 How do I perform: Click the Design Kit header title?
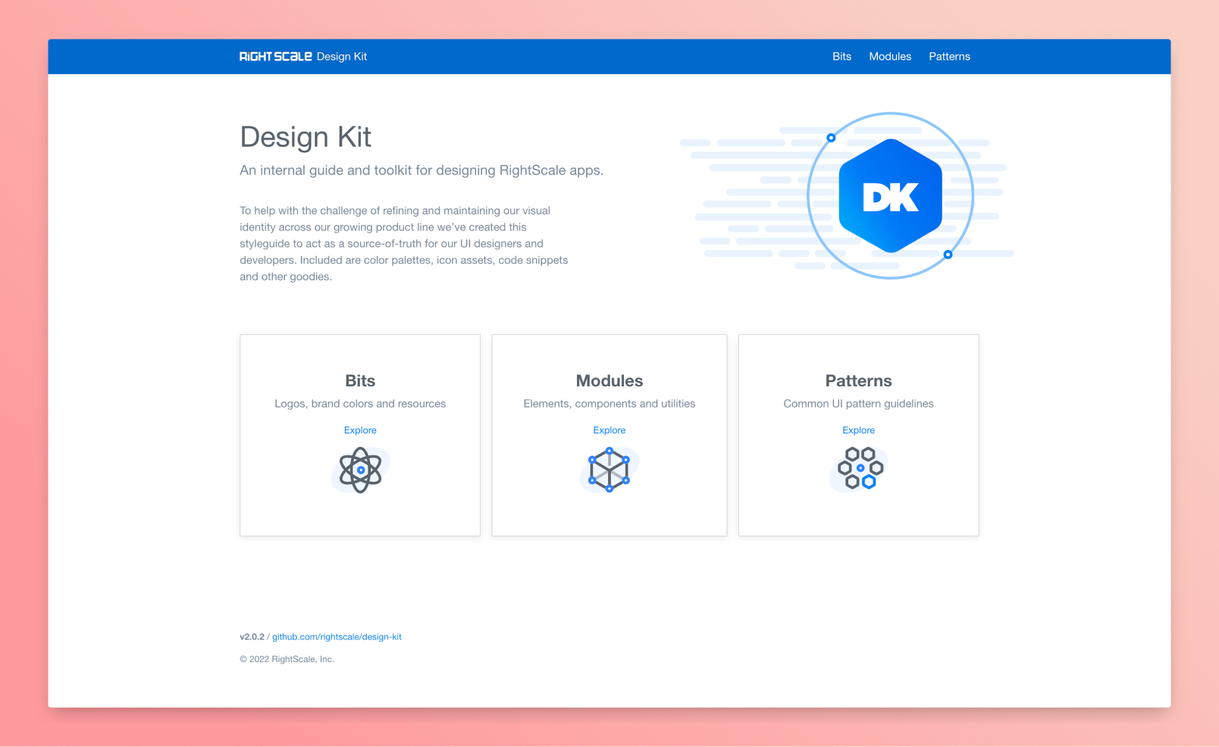(x=342, y=57)
